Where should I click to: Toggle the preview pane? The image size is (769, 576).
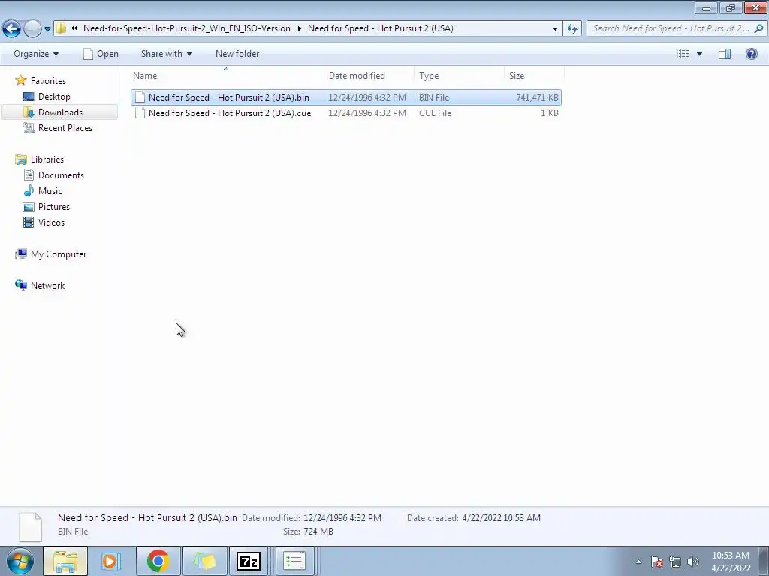725,54
